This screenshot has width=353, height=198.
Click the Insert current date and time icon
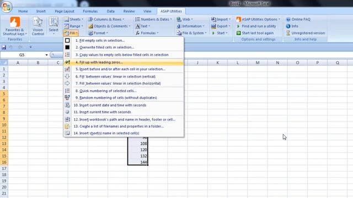tap(67, 105)
